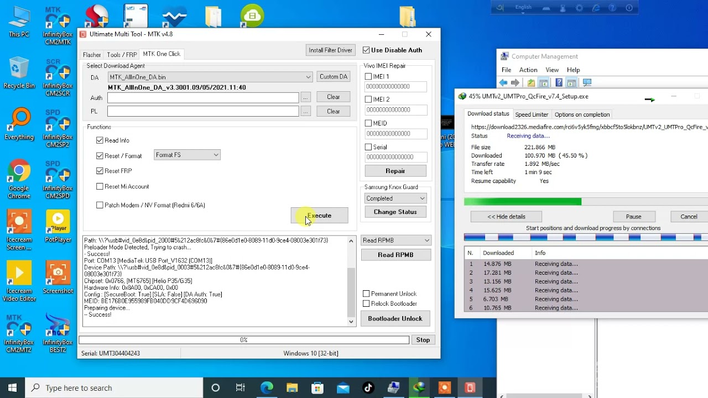The image size is (708, 398).
Task: Open the This PC desktop icon
Action: tap(19, 22)
